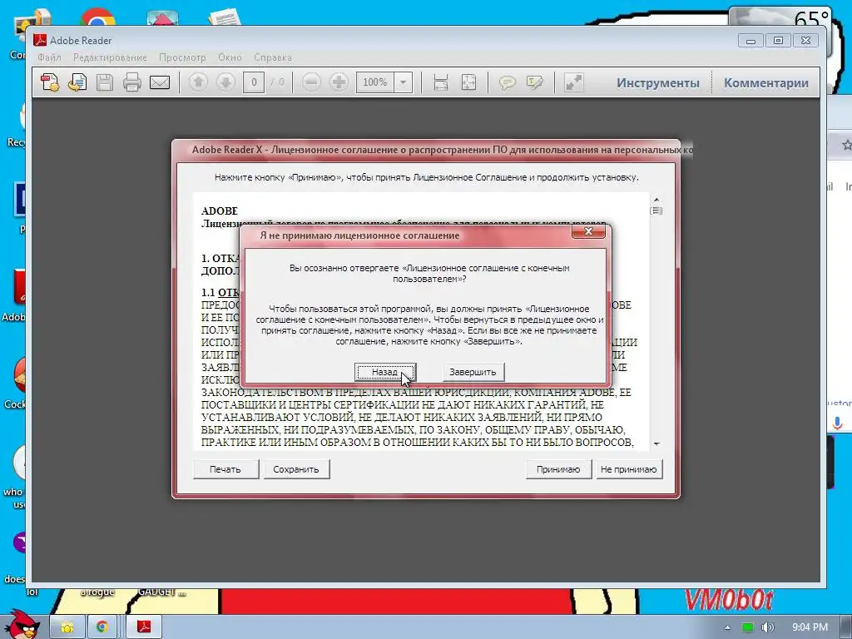Image resolution: width=852 pixels, height=639 pixels.
Task: Go to previous page with up arrow
Action: point(198,82)
